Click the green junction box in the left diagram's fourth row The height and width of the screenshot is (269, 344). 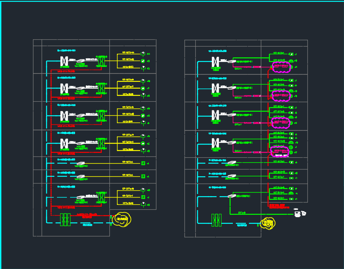pos(101,143)
